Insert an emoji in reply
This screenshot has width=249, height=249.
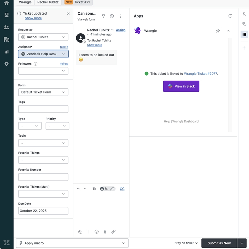pyautogui.click(x=96, y=232)
